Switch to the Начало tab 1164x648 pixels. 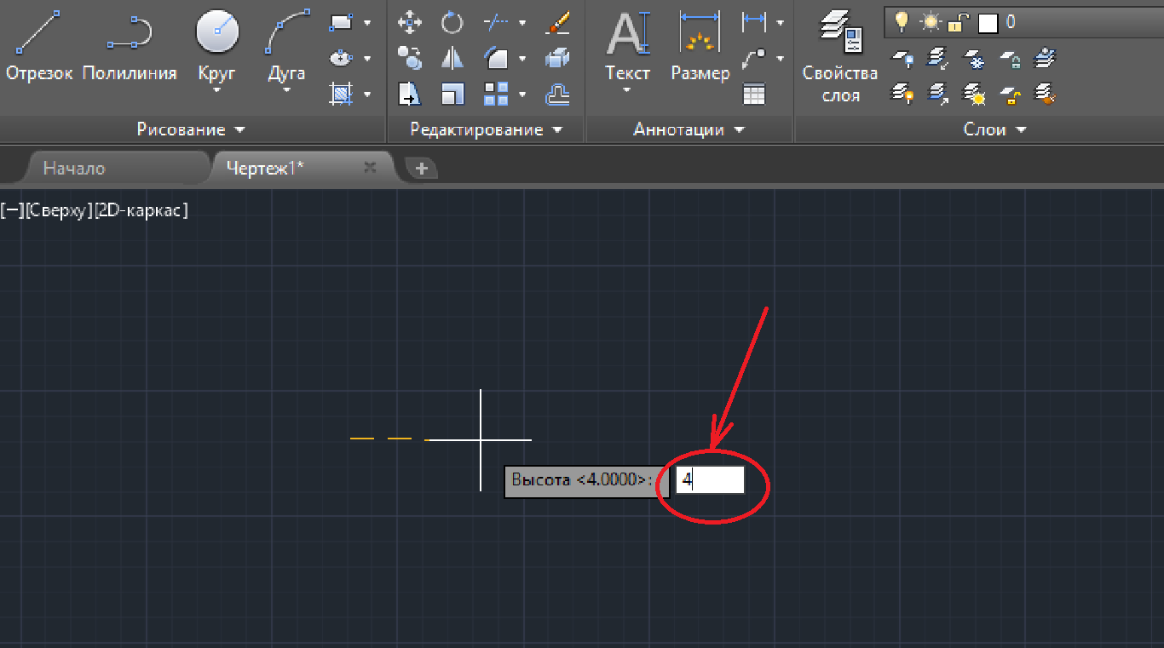click(x=74, y=169)
